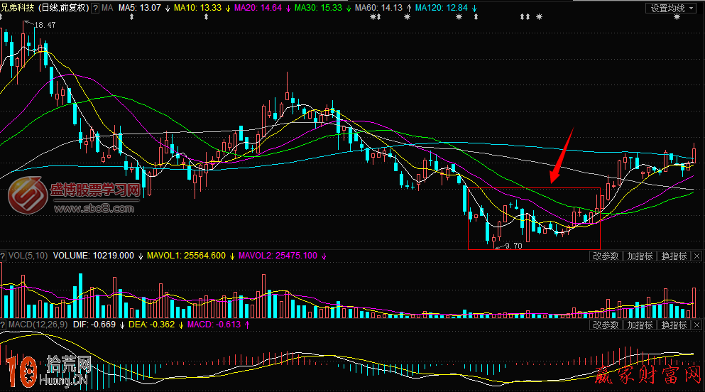Image resolution: width=705 pixels, height=392 pixels.
Task: Select the MA120: 12.84 label
Action: [442, 8]
